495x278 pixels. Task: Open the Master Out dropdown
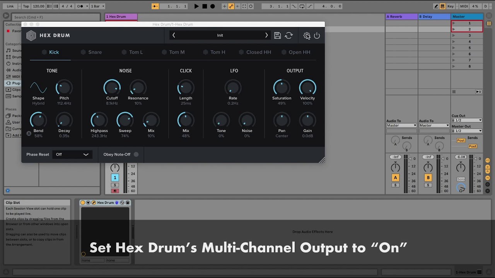coord(467,131)
